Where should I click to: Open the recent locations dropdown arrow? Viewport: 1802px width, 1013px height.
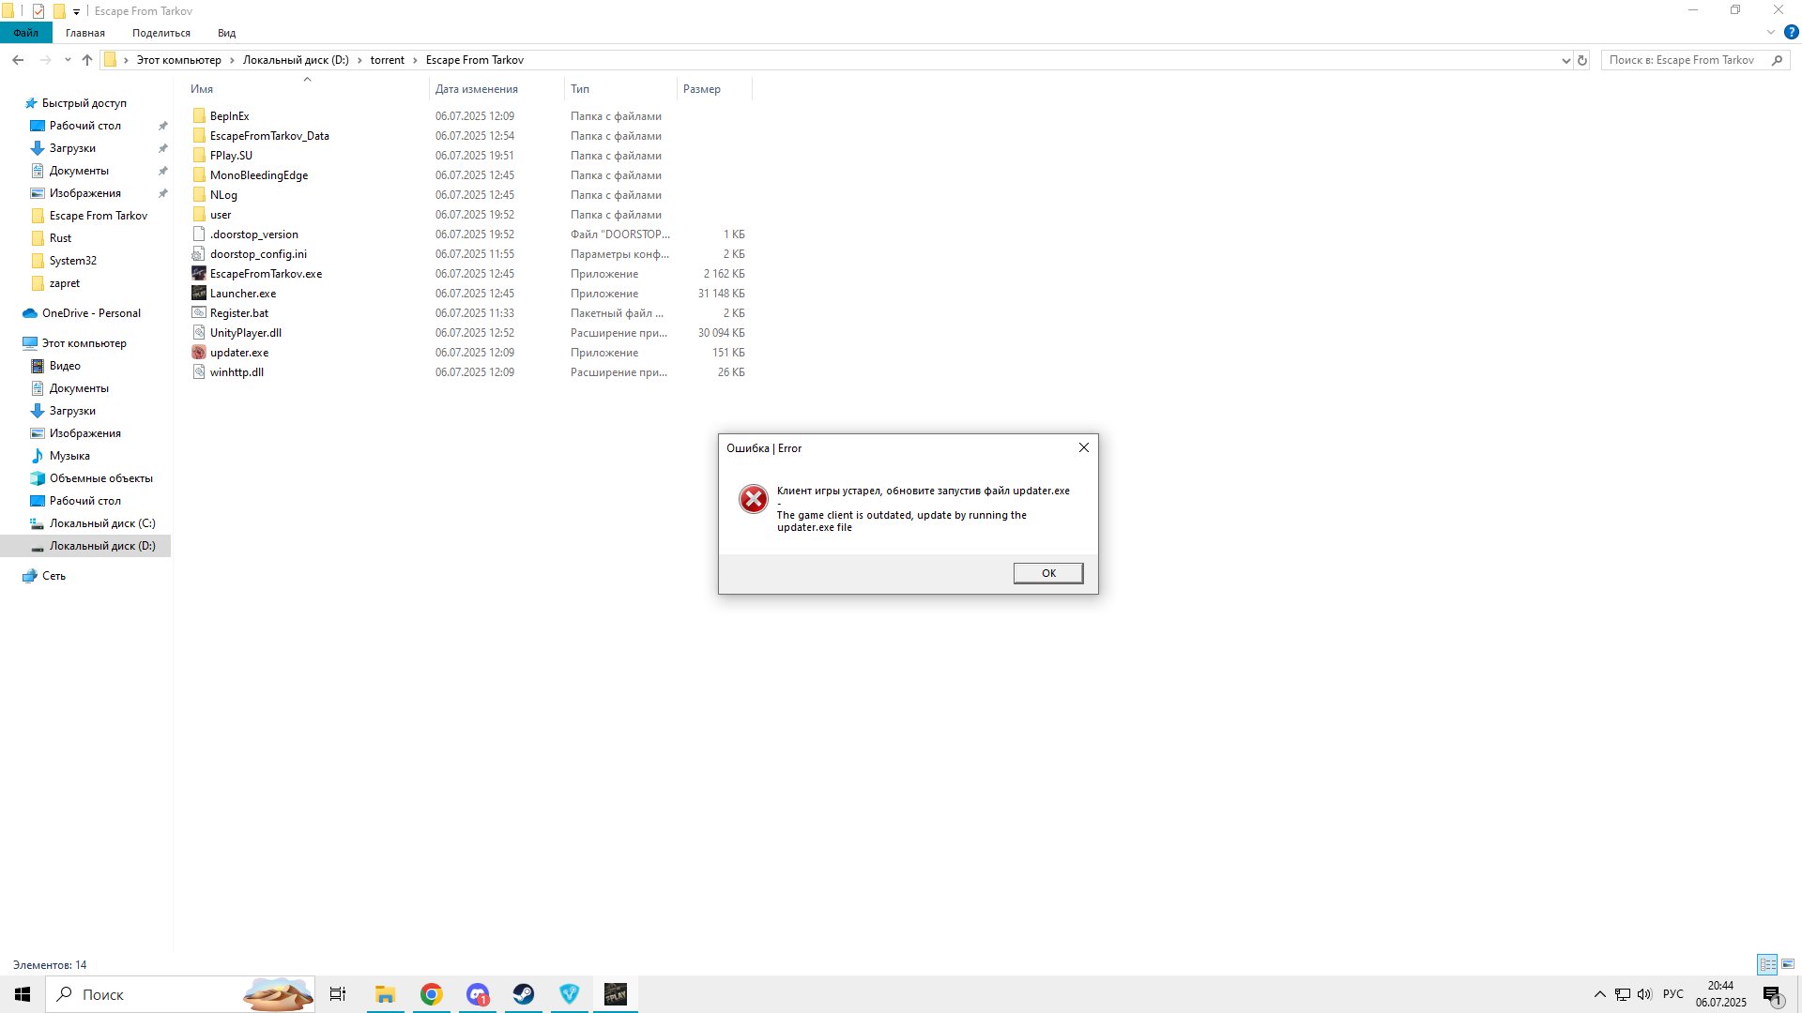pyautogui.click(x=68, y=60)
